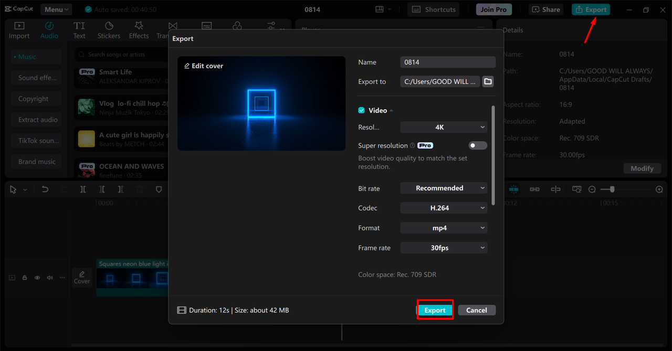The image size is (672, 351).
Task: Click the OCEAN AND WAVES song thumbnail
Action: pos(87,171)
